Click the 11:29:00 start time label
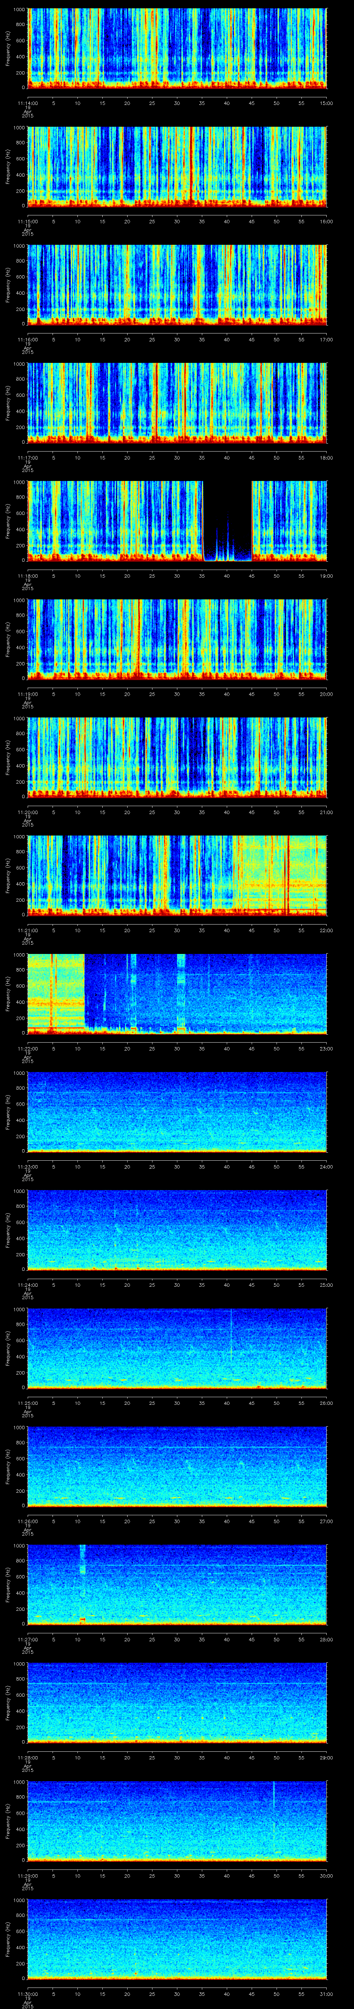354x2009 pixels. pos(27,1876)
